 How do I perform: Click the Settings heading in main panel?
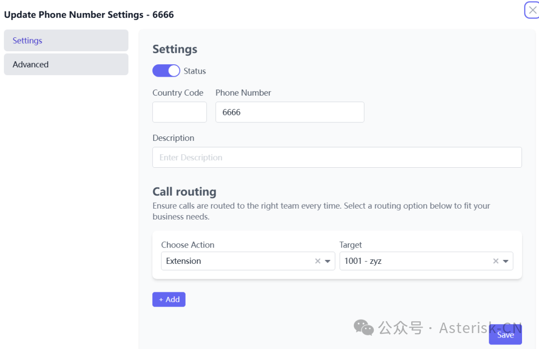click(x=175, y=49)
